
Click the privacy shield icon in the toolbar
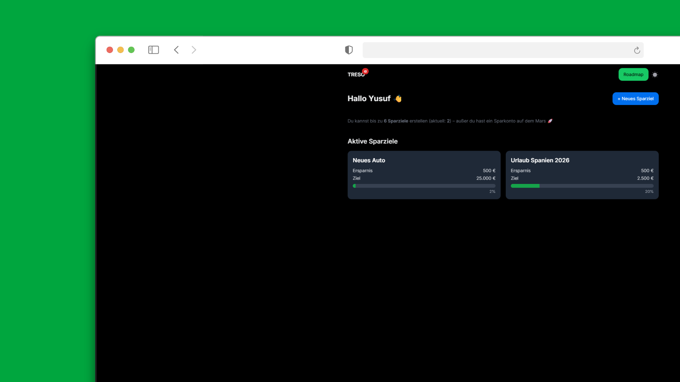(349, 50)
